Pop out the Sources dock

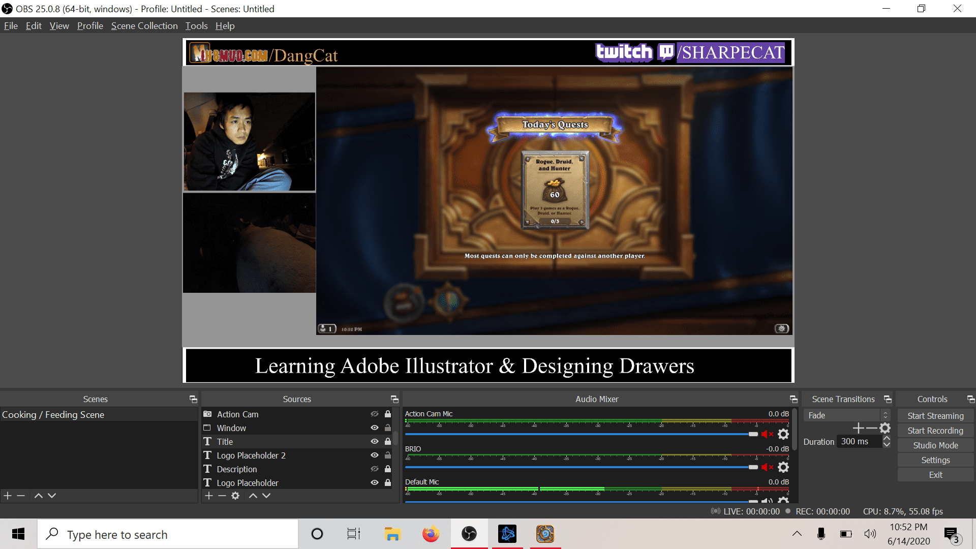click(394, 400)
